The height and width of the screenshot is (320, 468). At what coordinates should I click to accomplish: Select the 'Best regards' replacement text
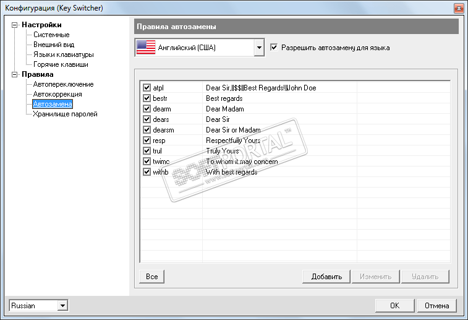224,98
